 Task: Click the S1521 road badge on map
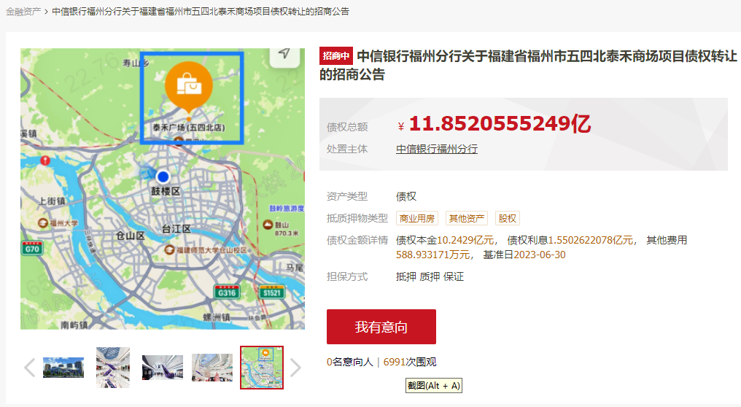pos(272,292)
